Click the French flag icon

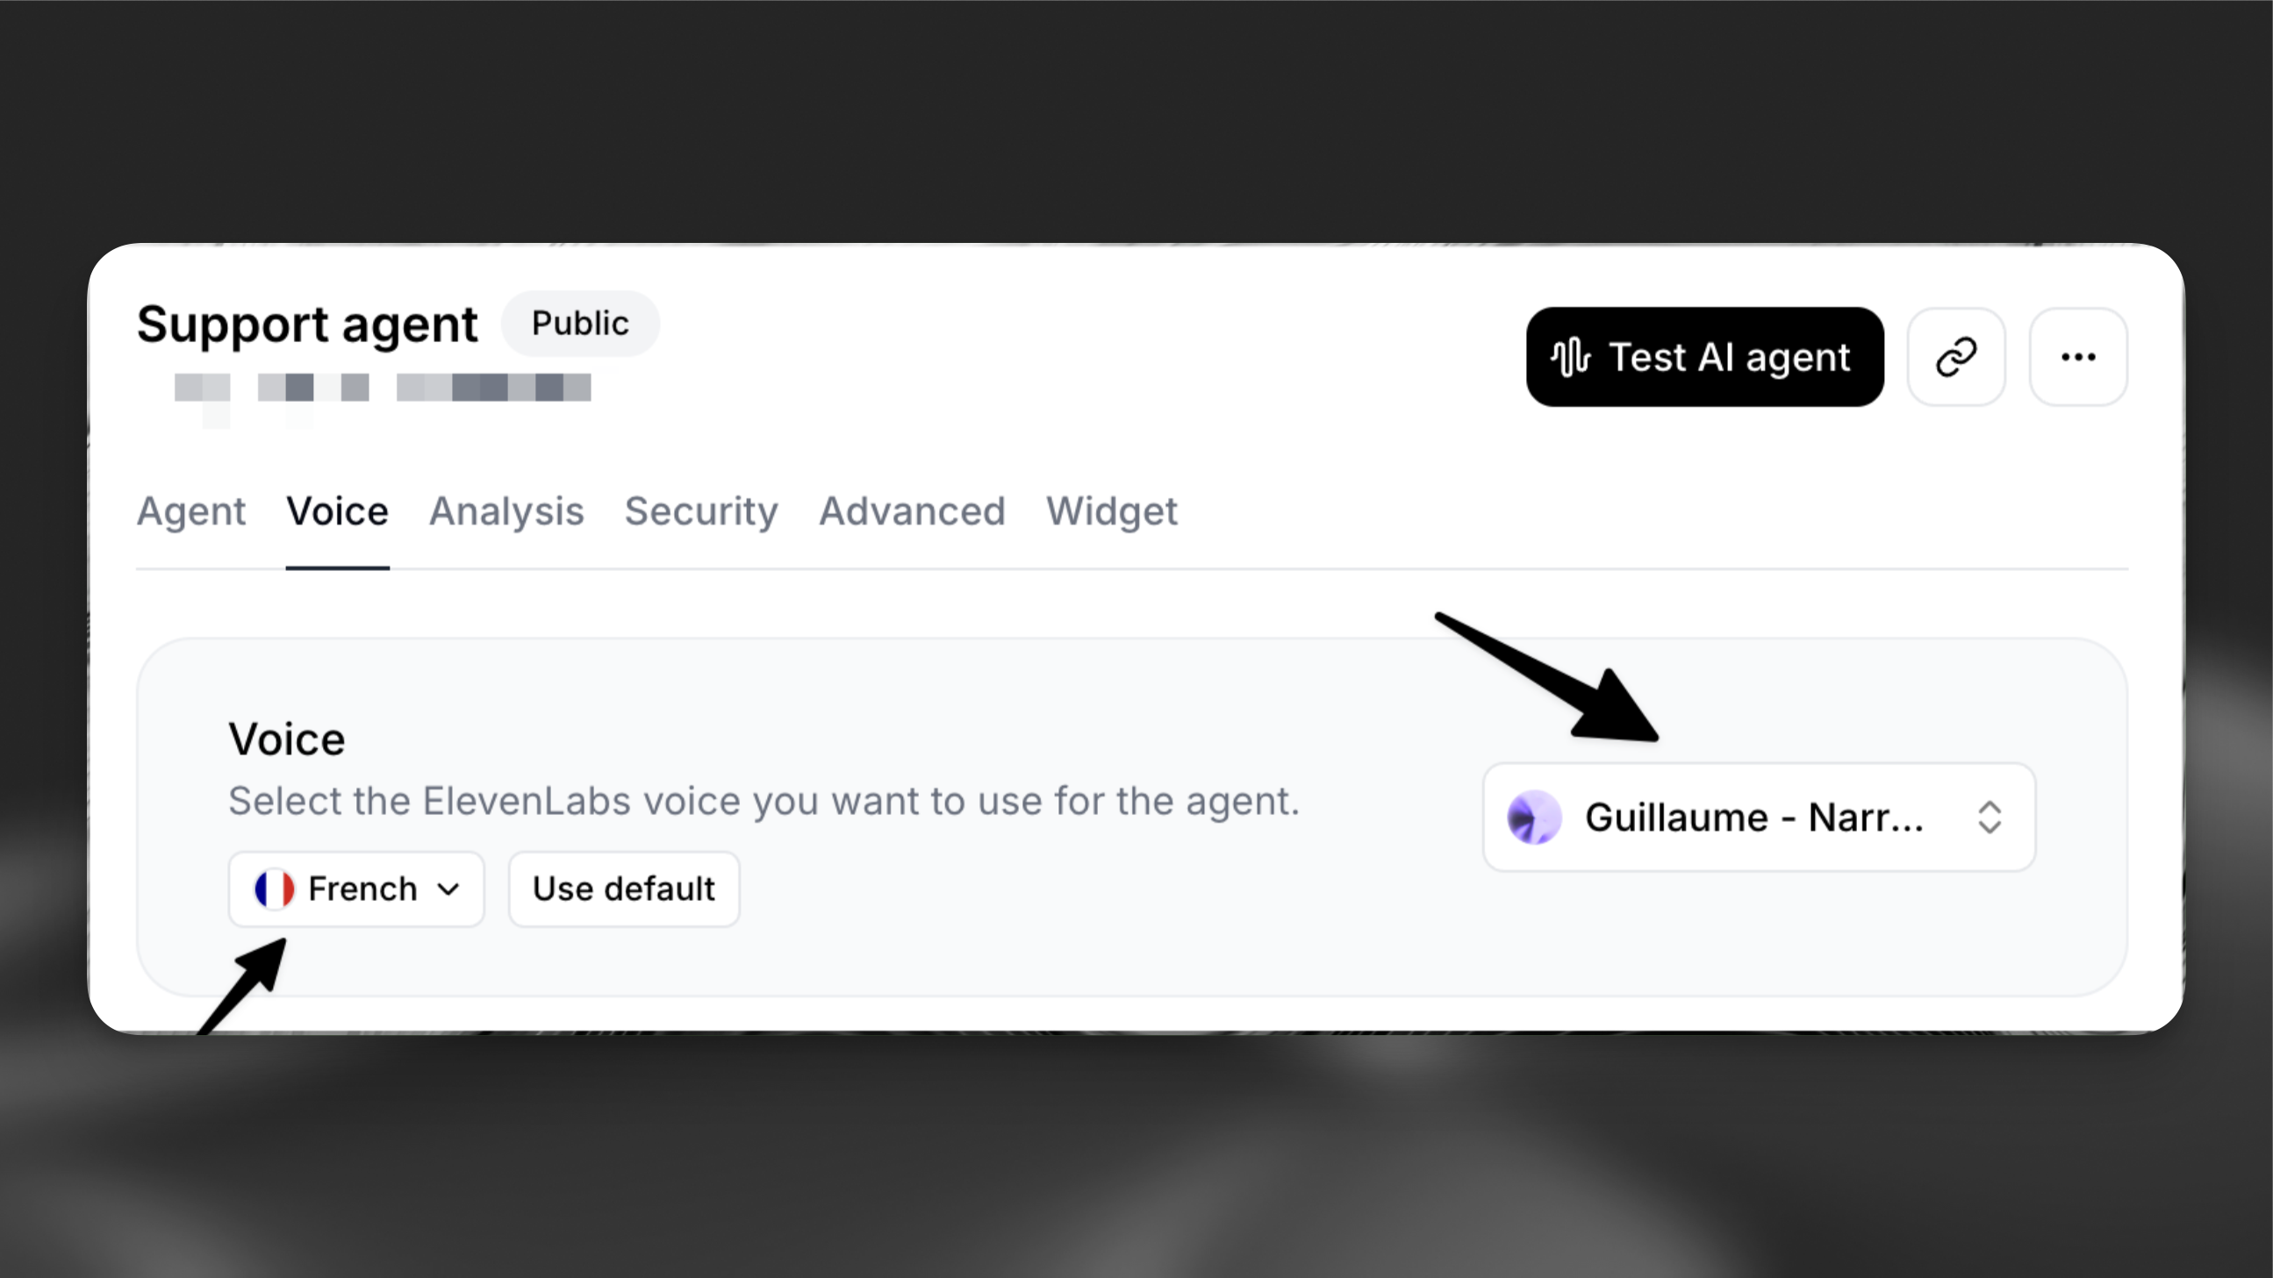click(x=275, y=889)
